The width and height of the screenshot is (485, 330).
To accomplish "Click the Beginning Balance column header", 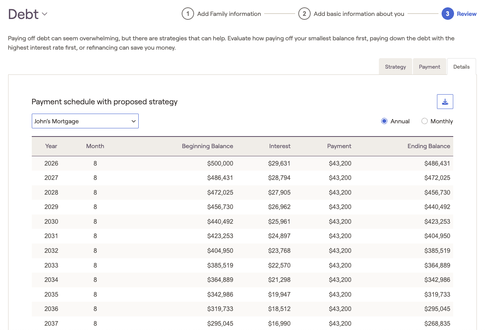I will [x=208, y=146].
